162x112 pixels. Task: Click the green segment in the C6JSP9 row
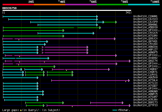[110, 22]
